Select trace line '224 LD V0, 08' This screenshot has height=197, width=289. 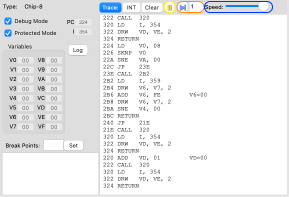(x=131, y=45)
